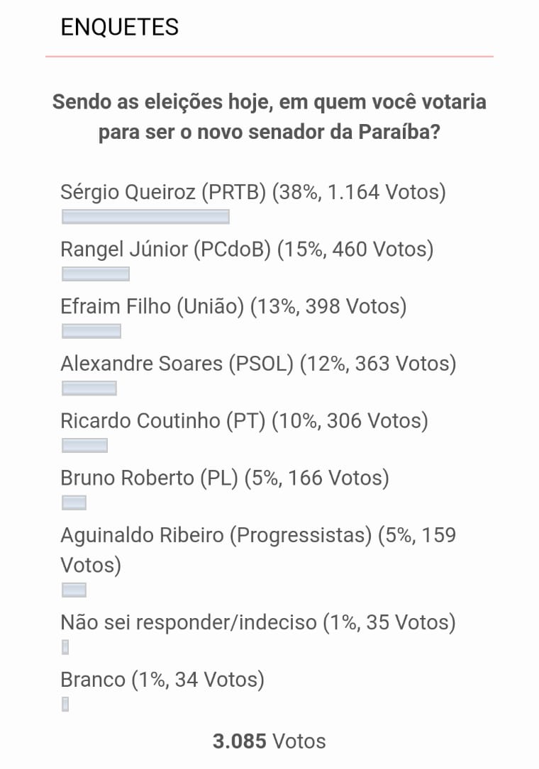This screenshot has height=769, width=539.
Task: Select the 'Não sei responder/indeciso' result line
Action: click(x=257, y=622)
